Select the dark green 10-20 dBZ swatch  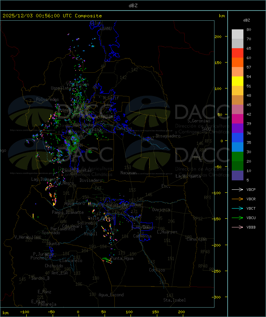(x=237, y=166)
